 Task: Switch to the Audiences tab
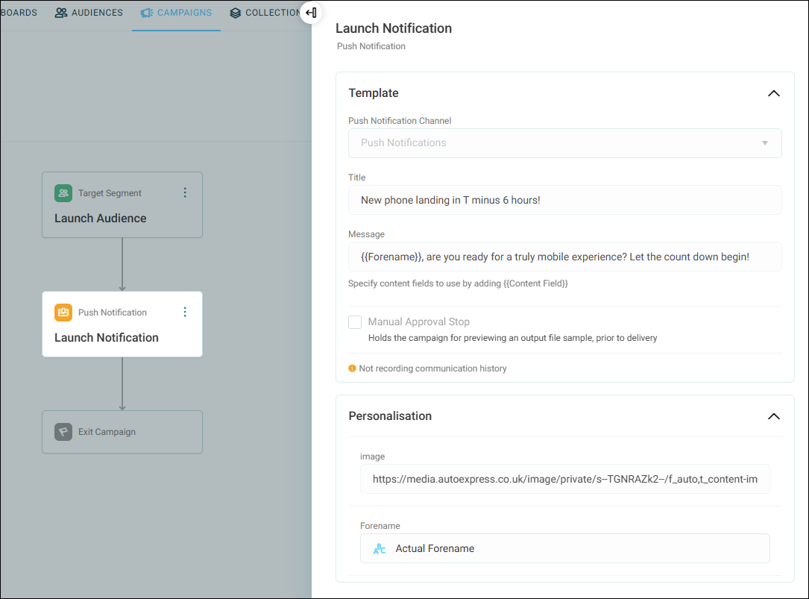pyautogui.click(x=89, y=13)
